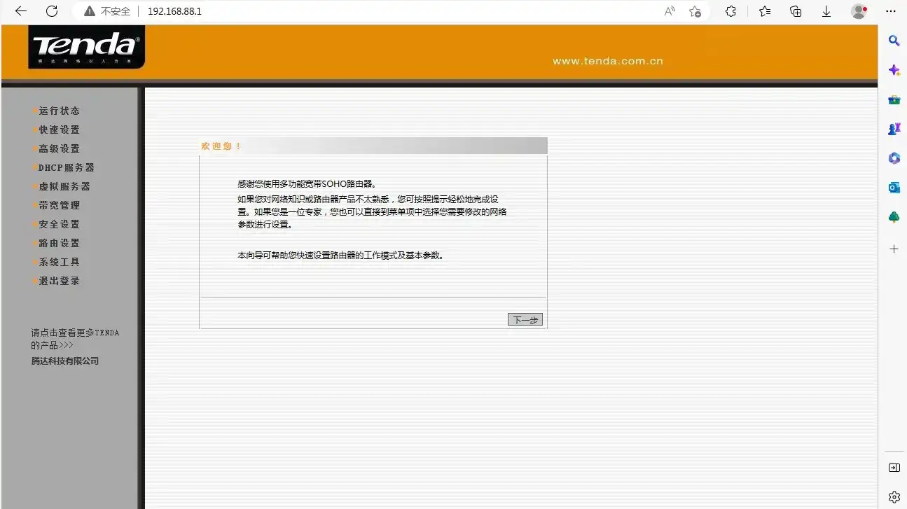Open the 安全设置 menu
Screen dimensions: 907x509
(59, 224)
